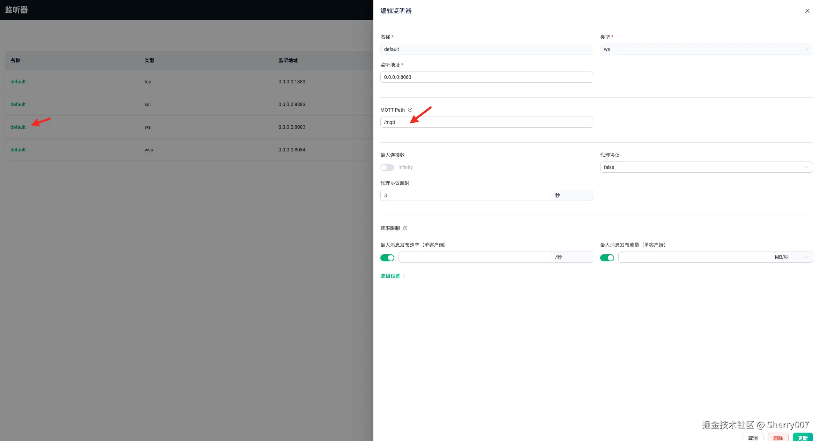Click the red 删除 delete button

(778, 438)
